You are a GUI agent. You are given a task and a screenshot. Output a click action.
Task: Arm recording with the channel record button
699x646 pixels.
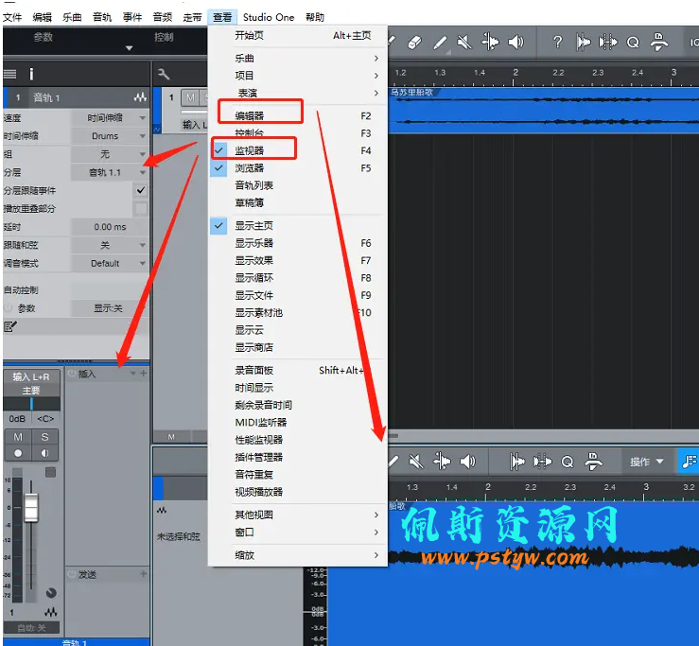pos(18,453)
